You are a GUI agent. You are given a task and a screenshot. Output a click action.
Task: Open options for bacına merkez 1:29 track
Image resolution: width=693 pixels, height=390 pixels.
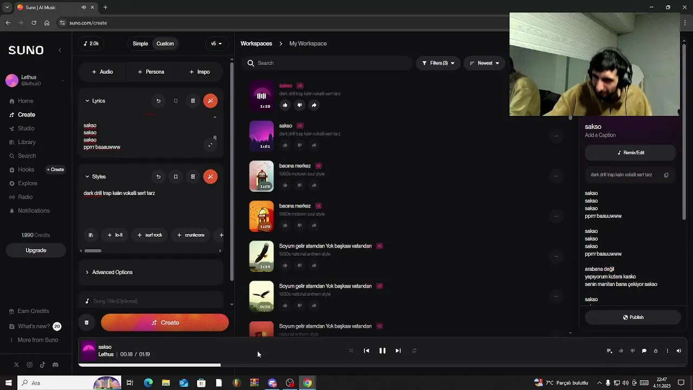click(x=556, y=216)
